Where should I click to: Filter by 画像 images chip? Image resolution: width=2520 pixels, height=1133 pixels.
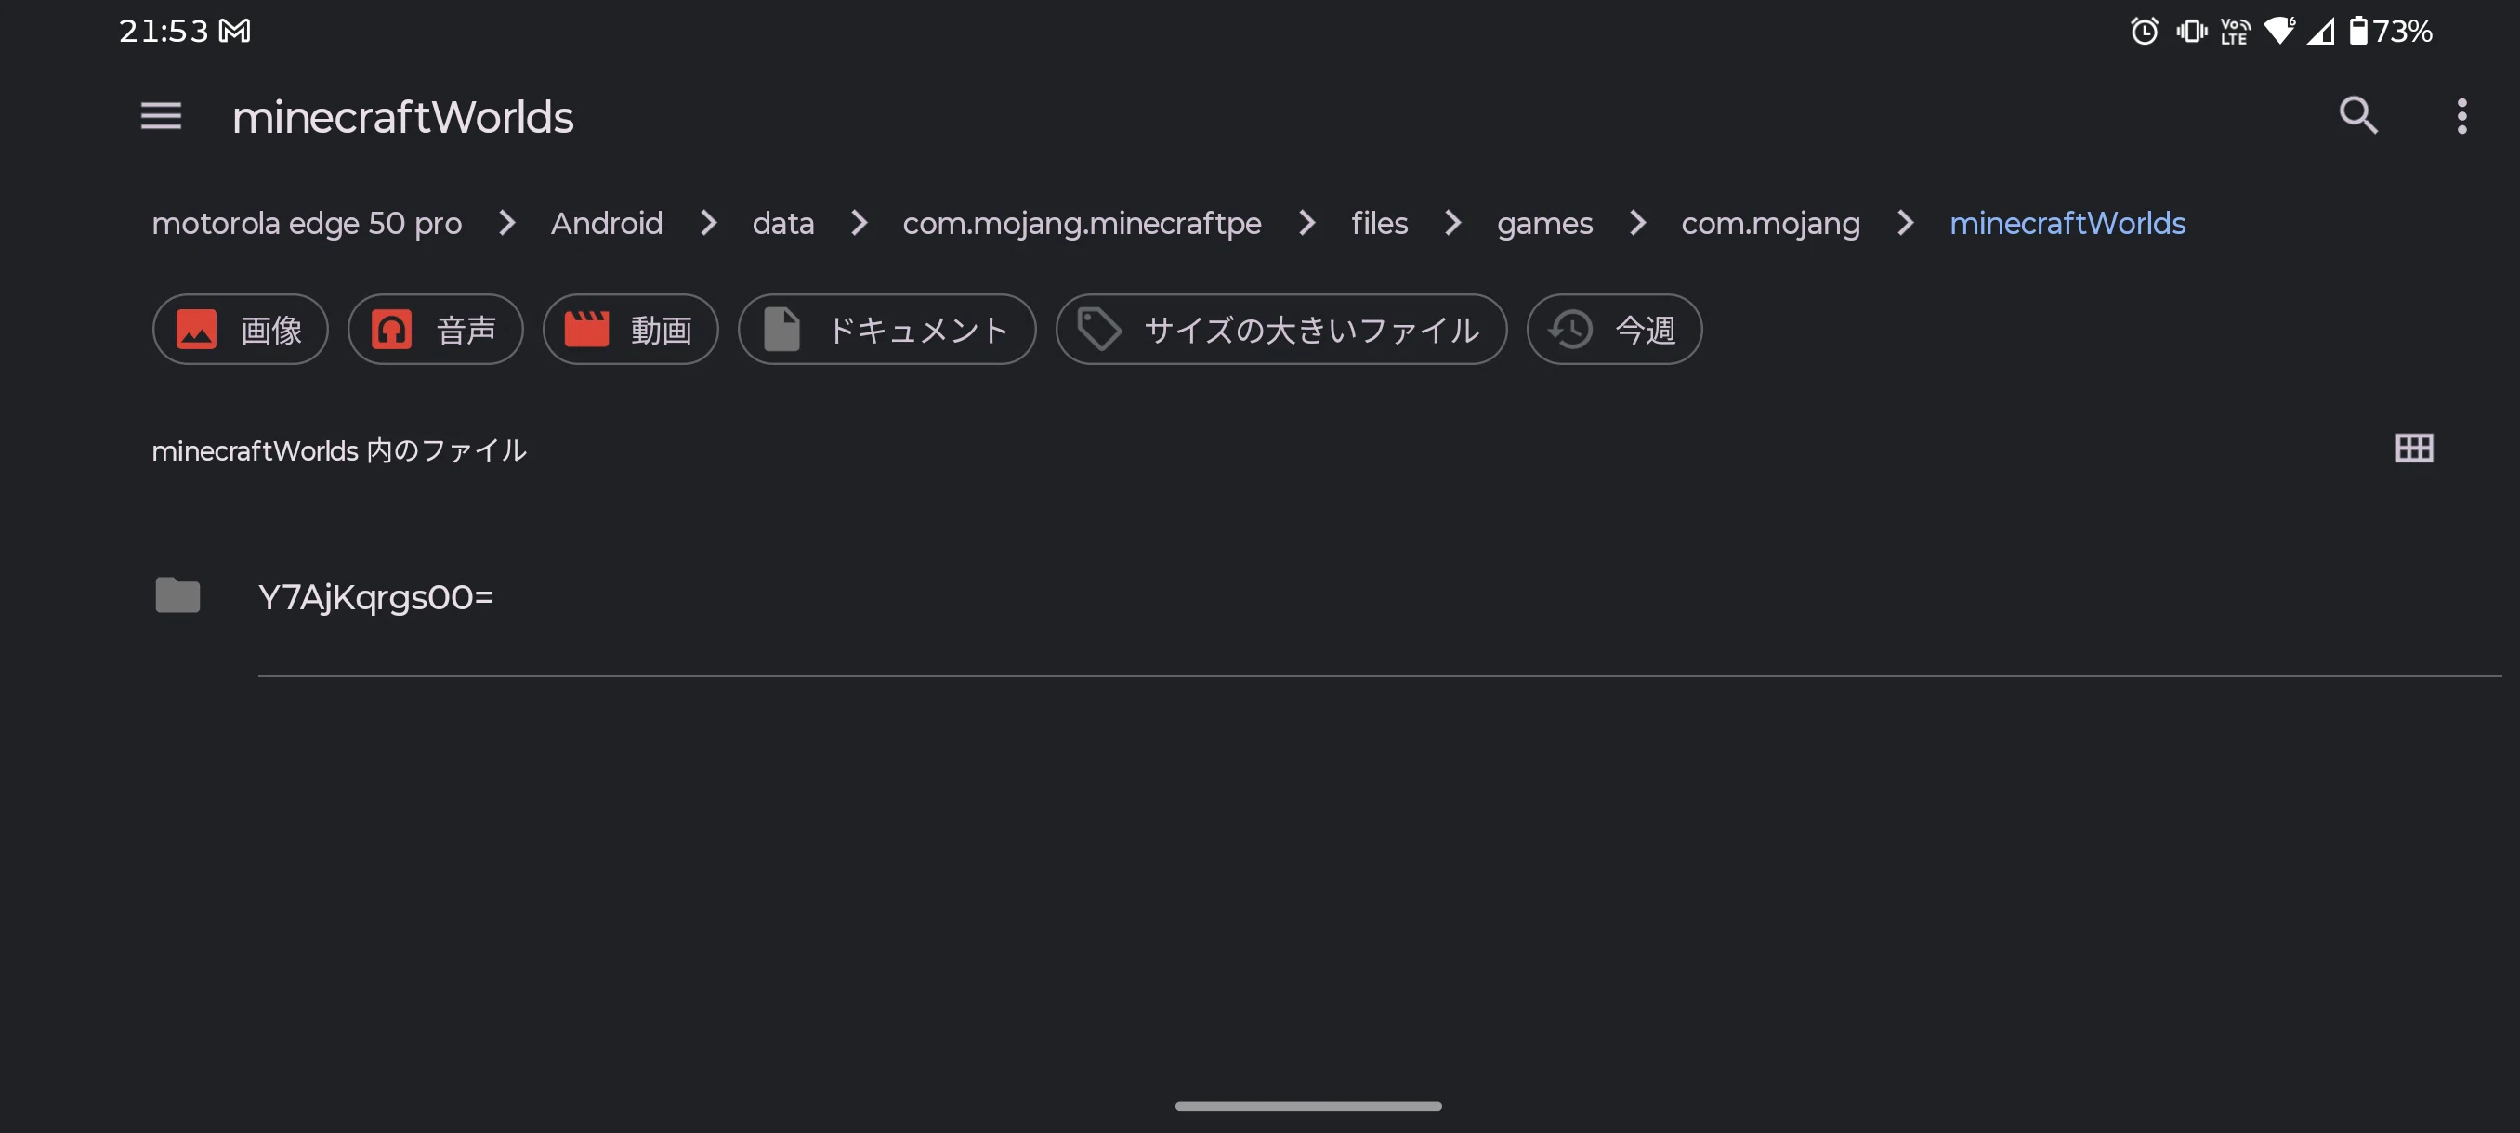coord(241,330)
